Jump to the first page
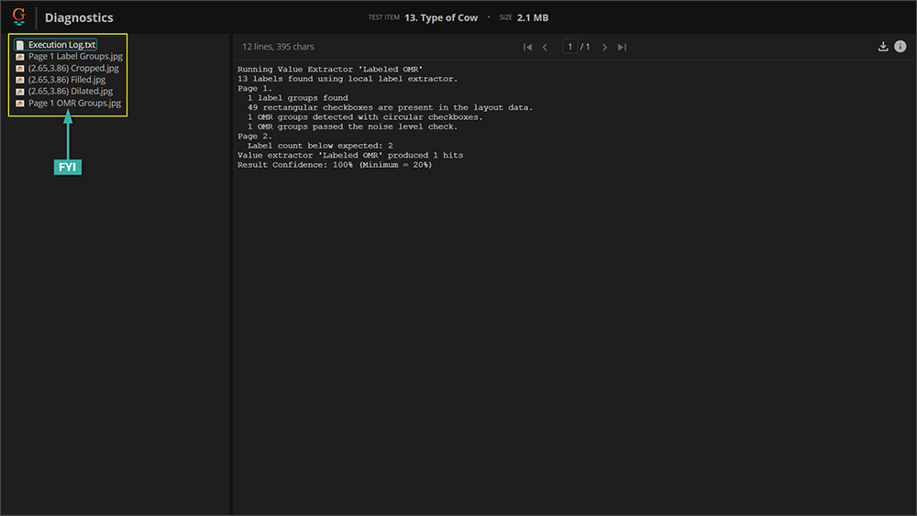This screenshot has width=917, height=516. pos(527,47)
